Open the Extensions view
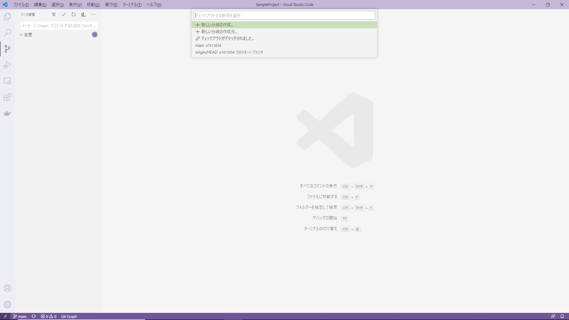569x320 pixels. click(7, 97)
